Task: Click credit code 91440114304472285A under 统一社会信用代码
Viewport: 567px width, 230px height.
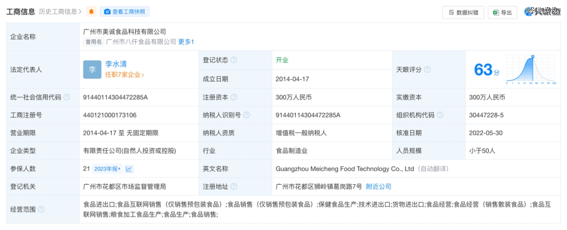Action: [115, 97]
